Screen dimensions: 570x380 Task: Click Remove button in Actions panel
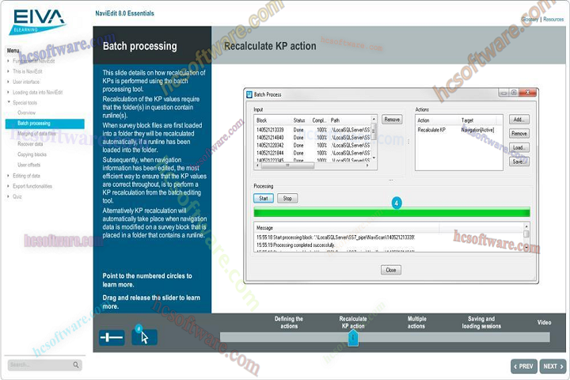519,134
